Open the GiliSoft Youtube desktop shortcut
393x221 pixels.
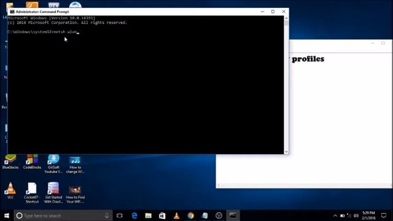click(x=53, y=164)
